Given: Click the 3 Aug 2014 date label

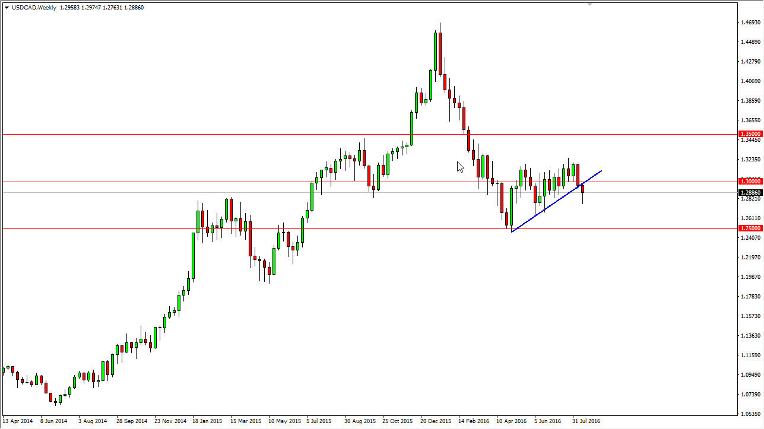Looking at the screenshot, I should click(x=92, y=421).
